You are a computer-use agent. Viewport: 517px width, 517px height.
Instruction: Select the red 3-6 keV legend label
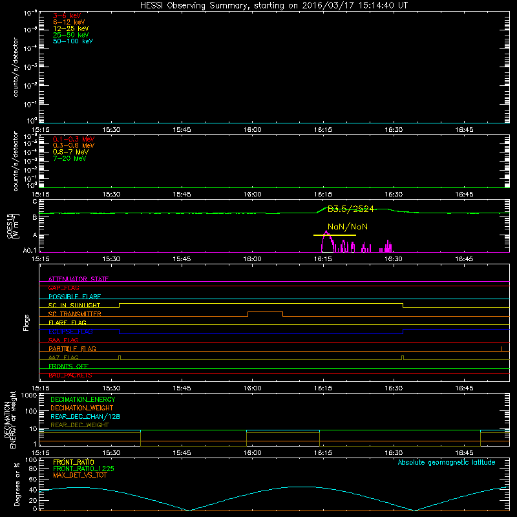(x=67, y=16)
